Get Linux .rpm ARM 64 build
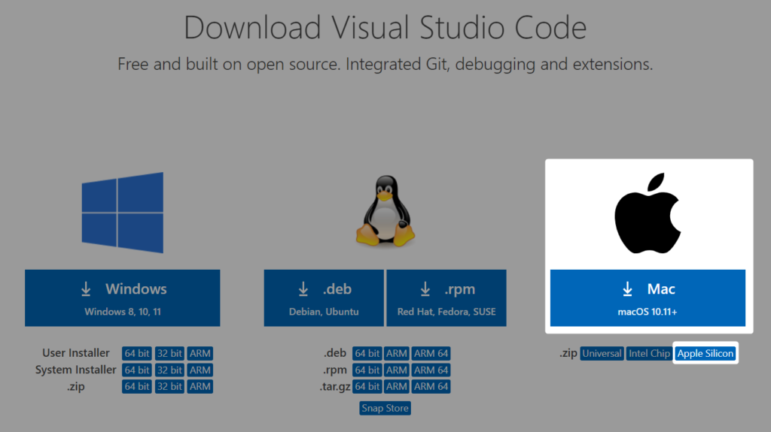The width and height of the screenshot is (771, 432). coord(431,370)
